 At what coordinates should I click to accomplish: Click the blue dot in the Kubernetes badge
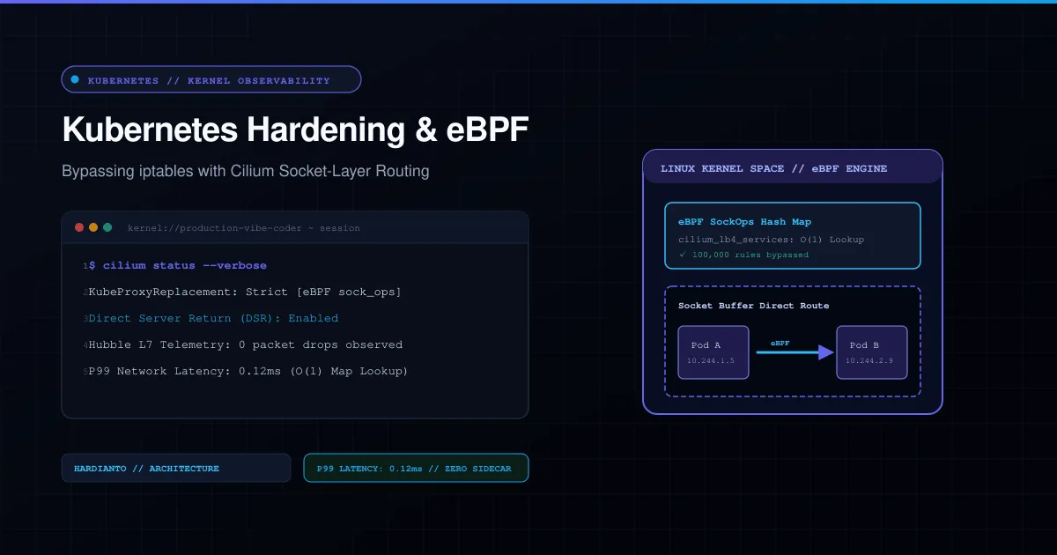point(75,79)
